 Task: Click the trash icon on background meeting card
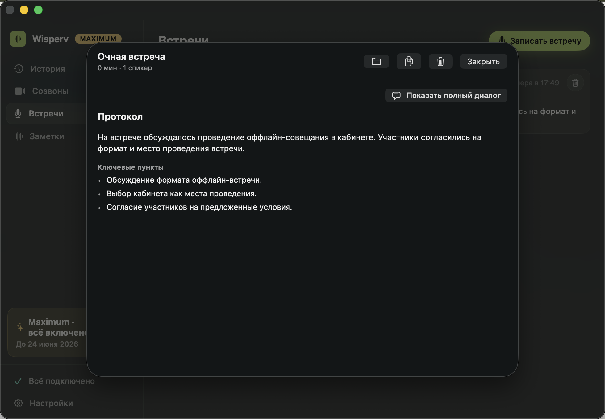coord(575,83)
